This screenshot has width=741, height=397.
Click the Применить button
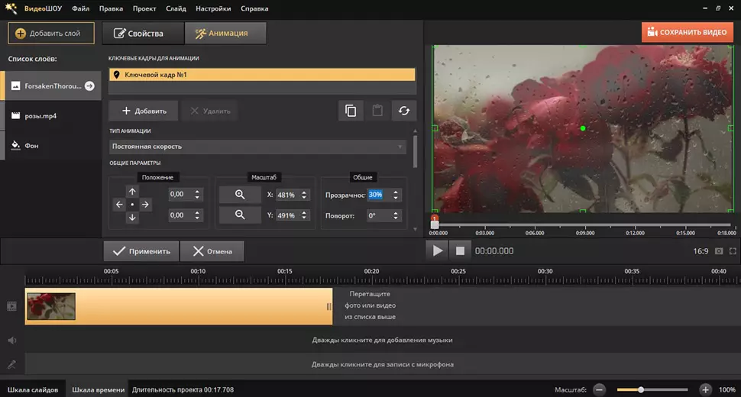[x=141, y=251]
